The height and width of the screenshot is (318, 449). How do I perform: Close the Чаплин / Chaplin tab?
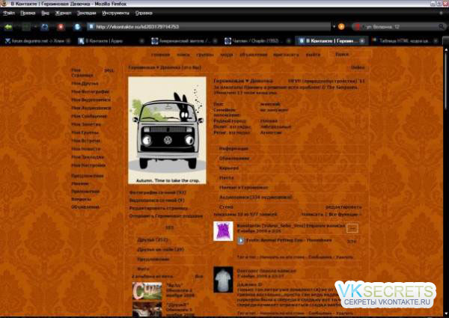pyautogui.click(x=289, y=41)
